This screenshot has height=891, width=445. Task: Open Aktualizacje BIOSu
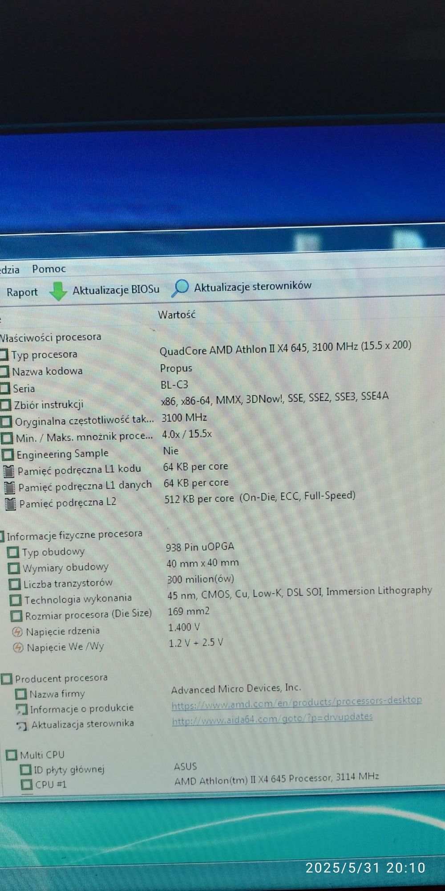point(116,290)
